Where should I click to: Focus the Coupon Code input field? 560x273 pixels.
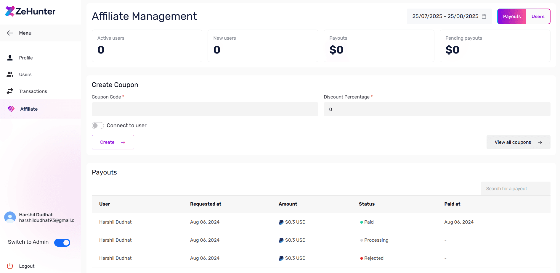(205, 109)
